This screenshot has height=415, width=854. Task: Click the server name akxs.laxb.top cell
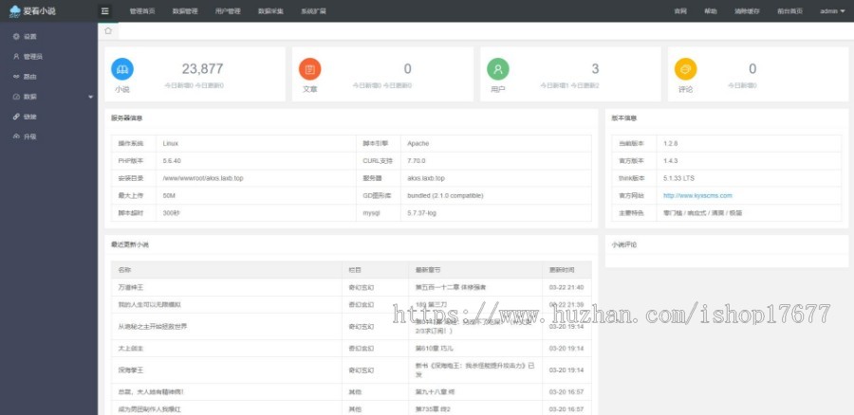point(426,178)
